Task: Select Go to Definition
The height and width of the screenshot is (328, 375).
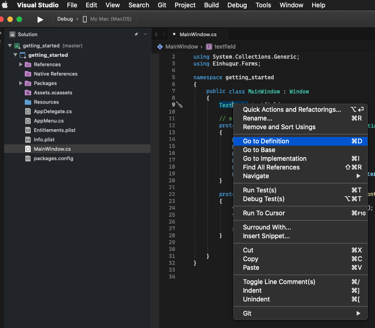Action: (300, 141)
